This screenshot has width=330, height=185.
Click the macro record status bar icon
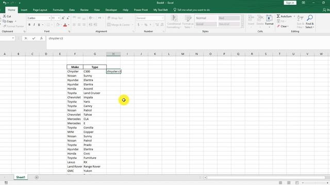click(x=6, y=183)
